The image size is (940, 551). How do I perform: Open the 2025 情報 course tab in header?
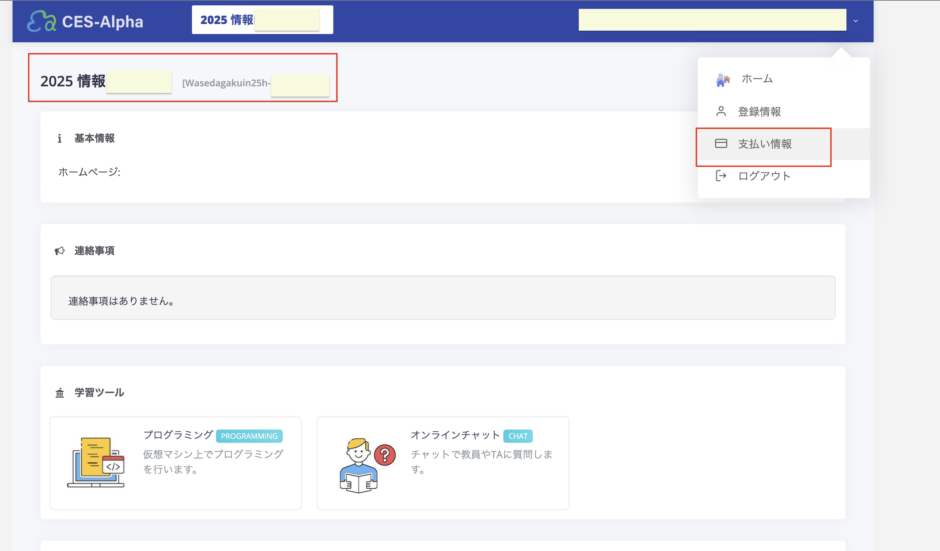[x=226, y=20]
